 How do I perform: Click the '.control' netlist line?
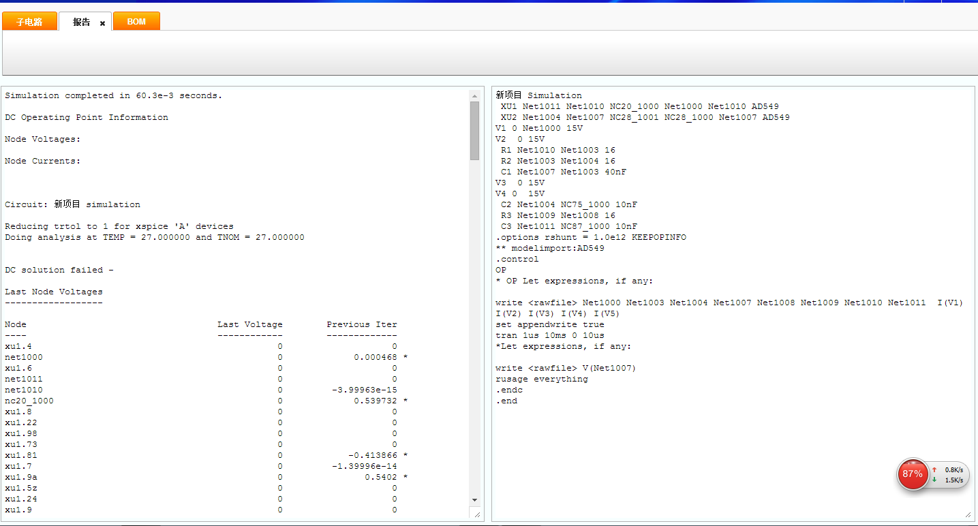pos(517,259)
